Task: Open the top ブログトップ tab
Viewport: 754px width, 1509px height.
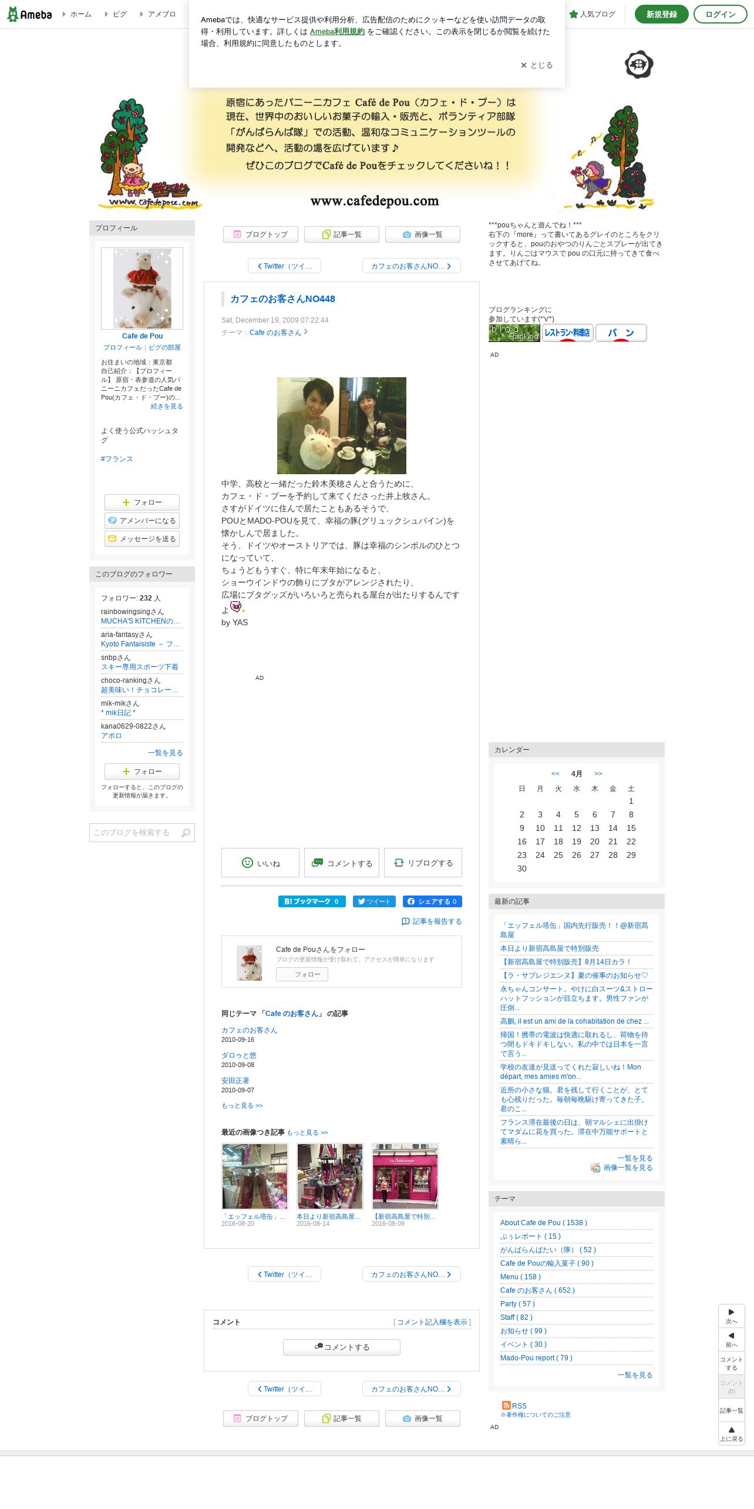Action: [261, 234]
